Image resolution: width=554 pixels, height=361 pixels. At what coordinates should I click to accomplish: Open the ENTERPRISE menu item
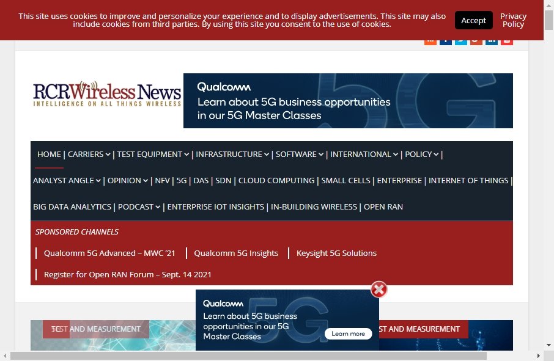pyautogui.click(x=399, y=180)
